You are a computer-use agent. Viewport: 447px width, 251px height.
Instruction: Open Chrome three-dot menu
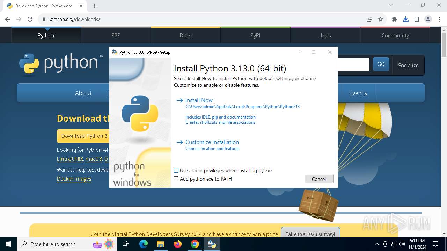439,19
